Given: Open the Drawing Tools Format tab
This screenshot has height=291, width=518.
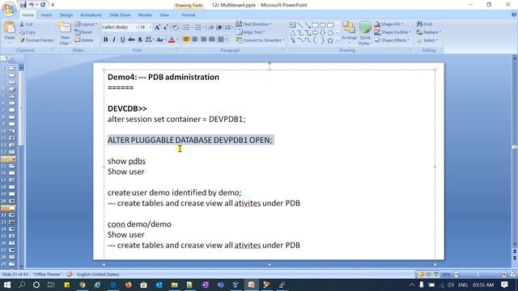Looking at the screenshot, I should point(189,15).
